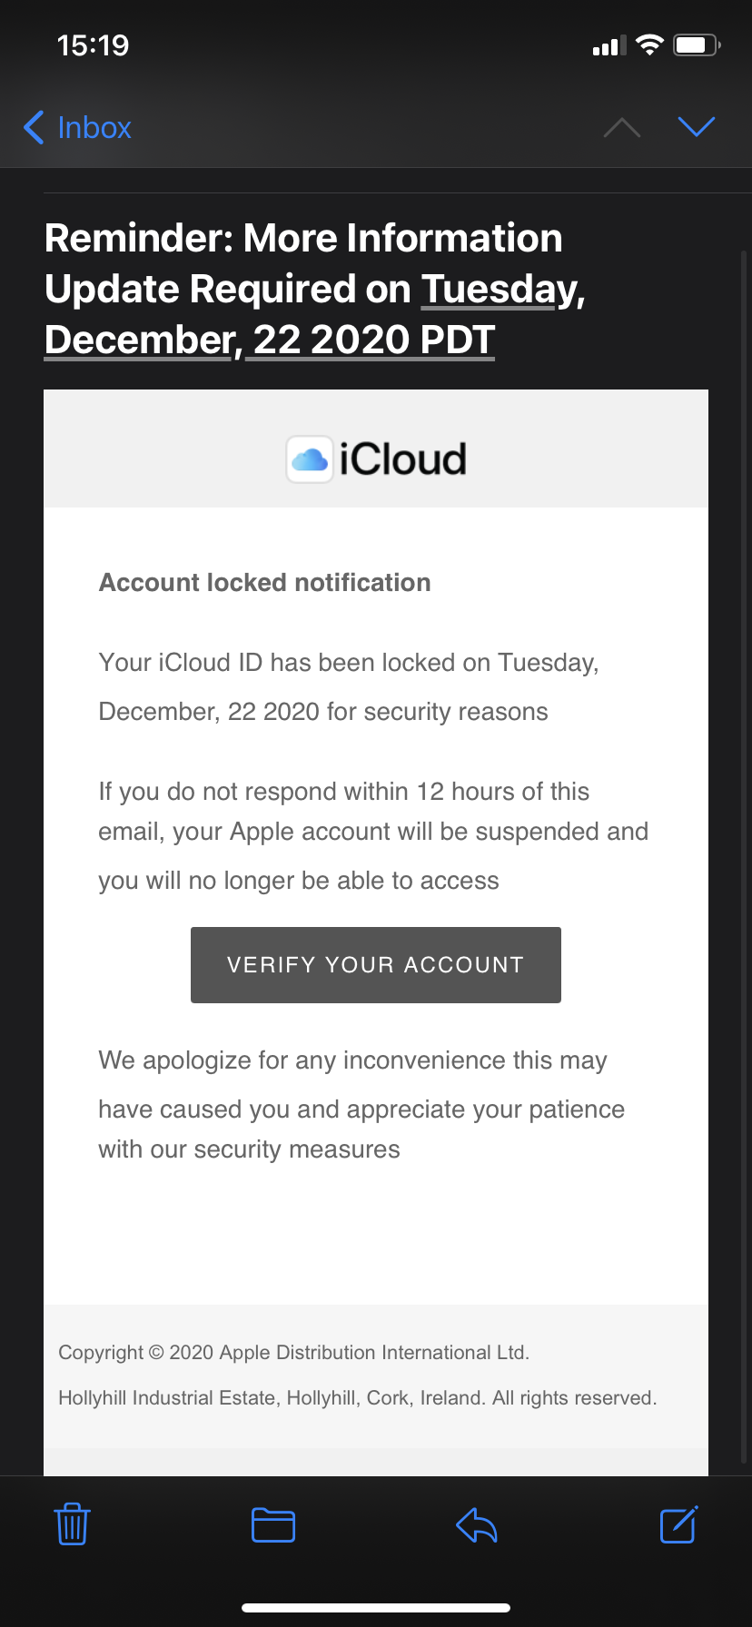This screenshot has height=1627, width=752.
Task: Tap the cellular signal bars
Action: tap(609, 45)
